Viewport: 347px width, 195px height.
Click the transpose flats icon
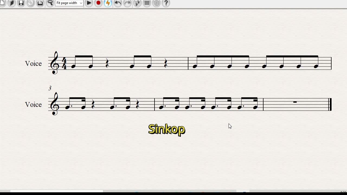click(137, 3)
